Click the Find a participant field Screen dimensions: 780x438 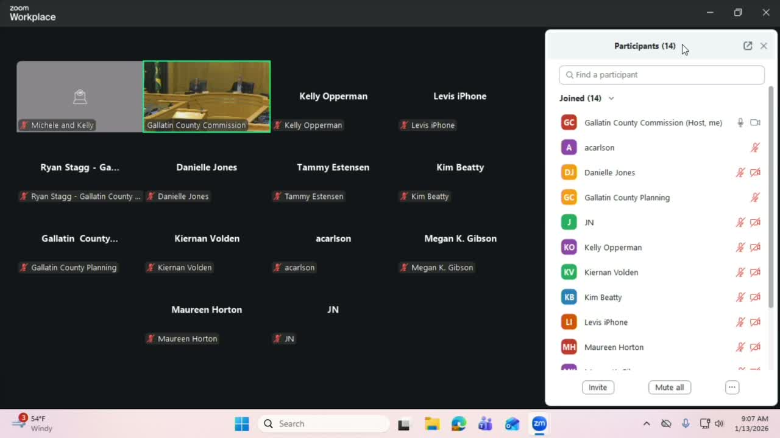[662, 75]
